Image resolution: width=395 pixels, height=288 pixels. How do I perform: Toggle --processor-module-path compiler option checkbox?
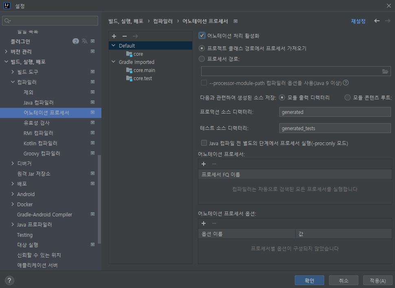(x=204, y=83)
